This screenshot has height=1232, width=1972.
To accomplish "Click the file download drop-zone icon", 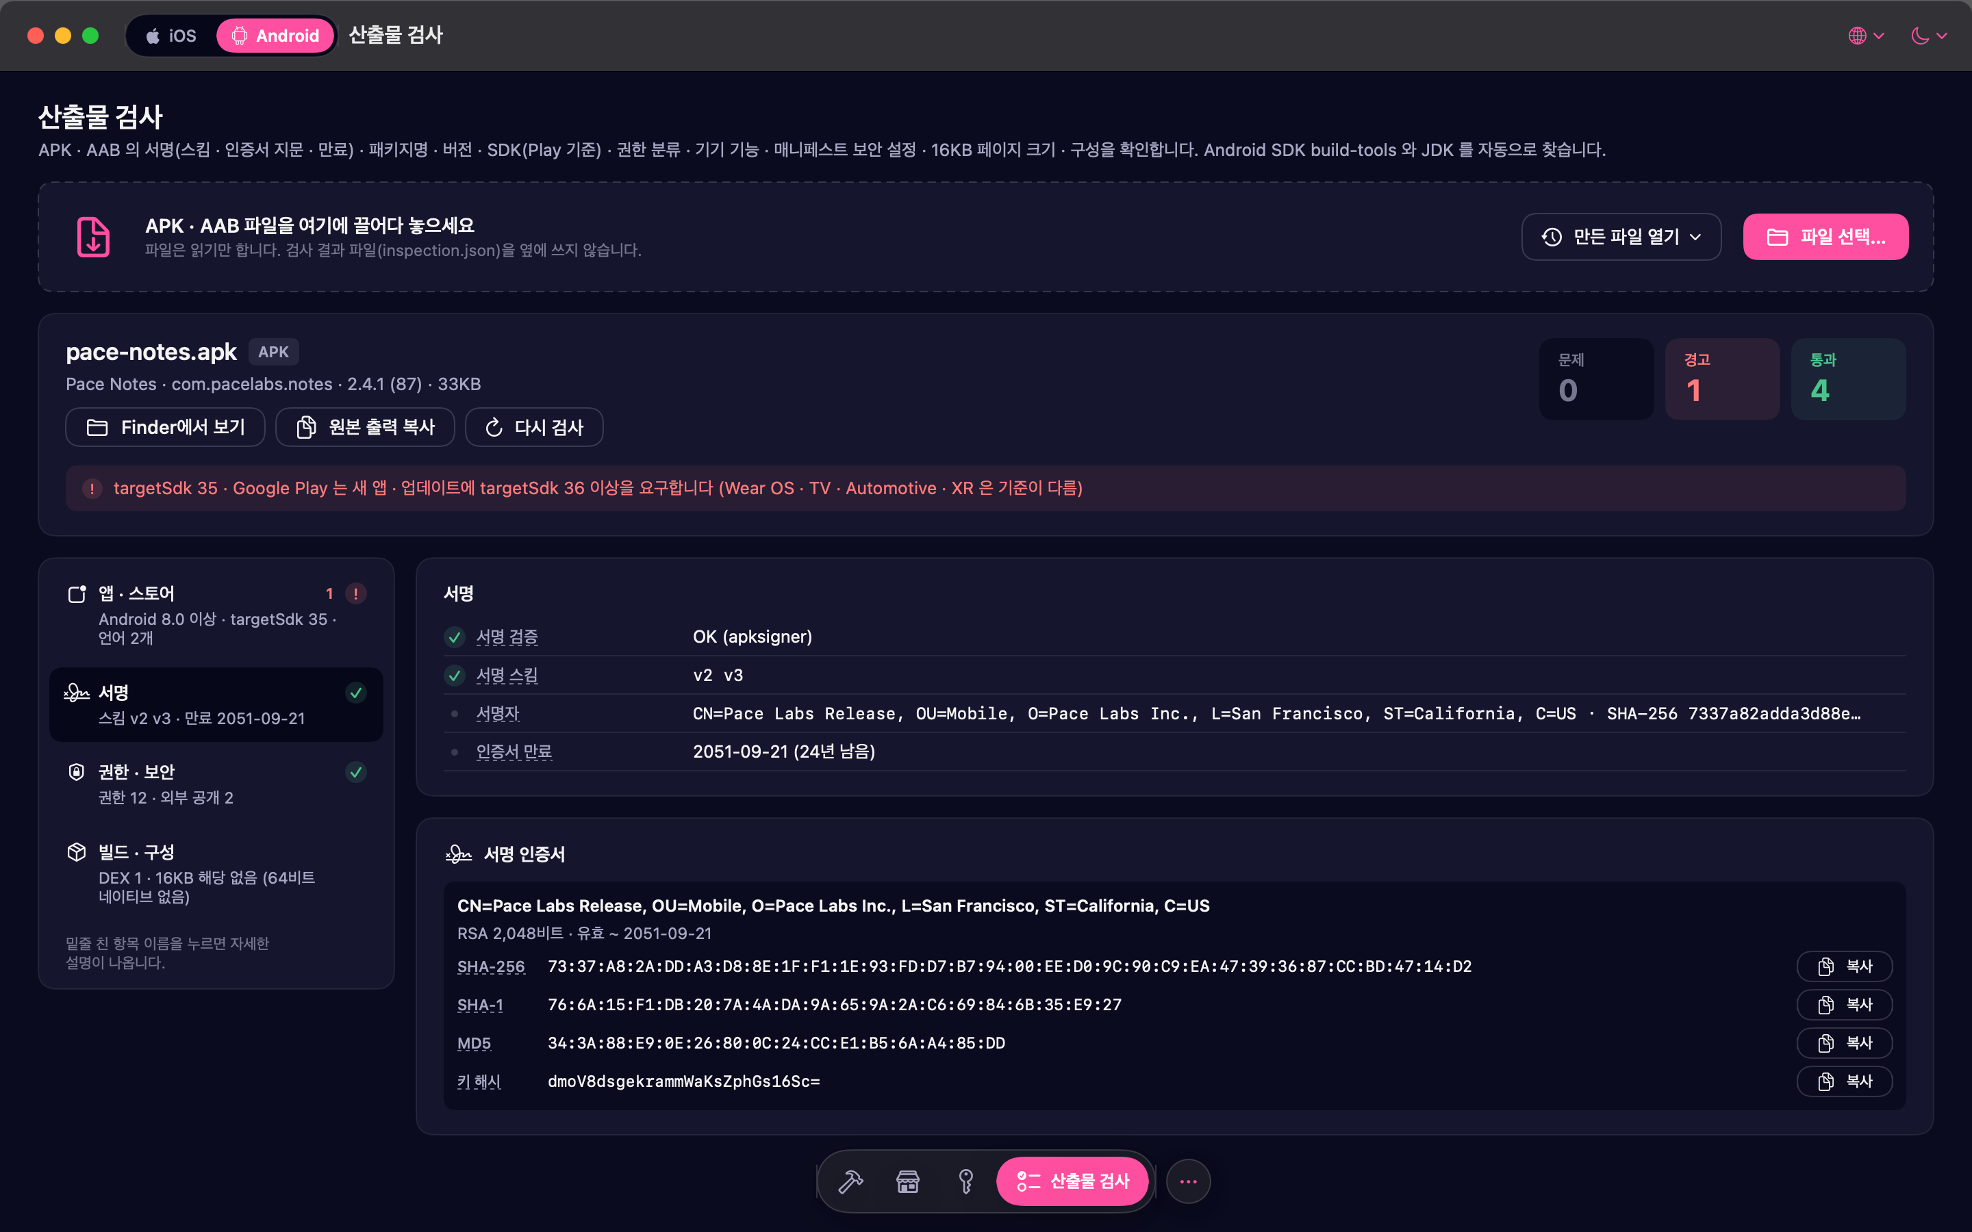I will pos(93,236).
